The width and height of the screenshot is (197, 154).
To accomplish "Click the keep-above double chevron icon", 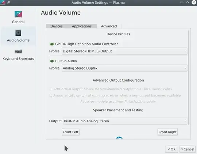I will 9,2.
